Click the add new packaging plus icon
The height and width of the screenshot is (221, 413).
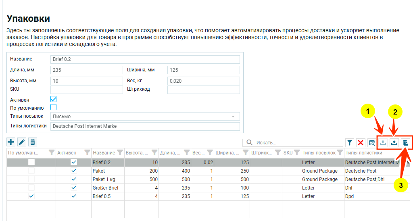pos(11,142)
